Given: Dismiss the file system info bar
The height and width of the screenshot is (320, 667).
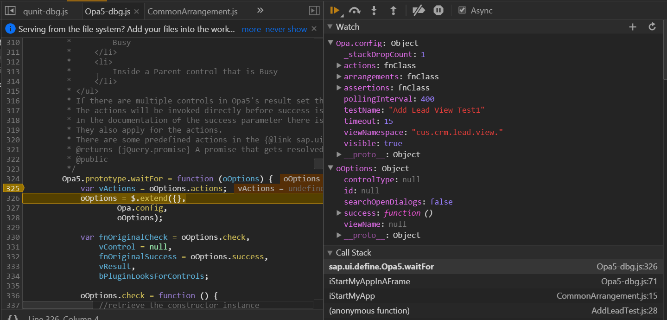Looking at the screenshot, I should tap(314, 29).
